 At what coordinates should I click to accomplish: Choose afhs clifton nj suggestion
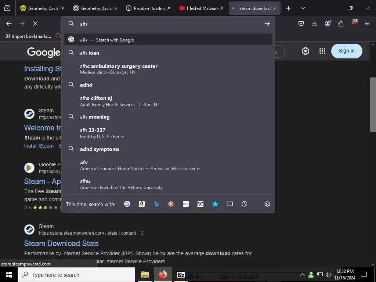tap(168, 101)
